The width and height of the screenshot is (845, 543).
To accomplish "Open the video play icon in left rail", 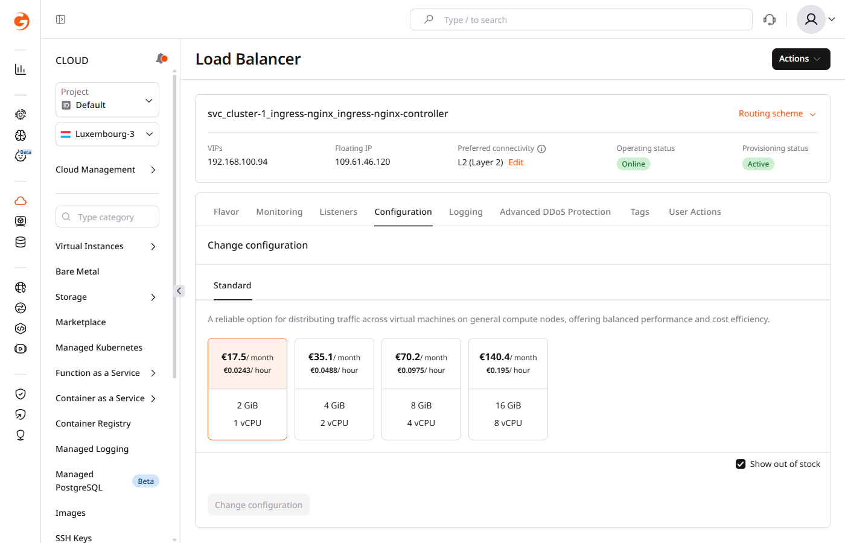I will [21, 349].
